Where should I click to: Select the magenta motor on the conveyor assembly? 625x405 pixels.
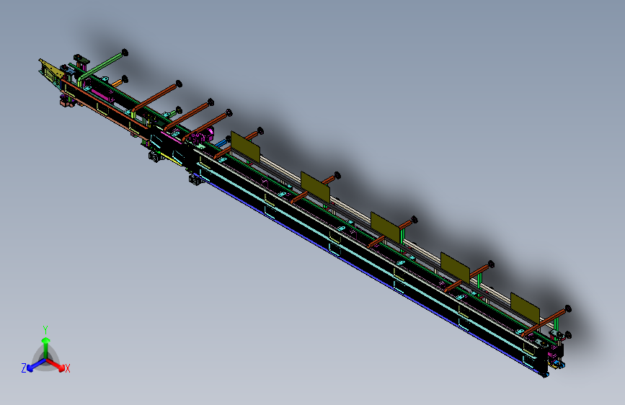203,135
